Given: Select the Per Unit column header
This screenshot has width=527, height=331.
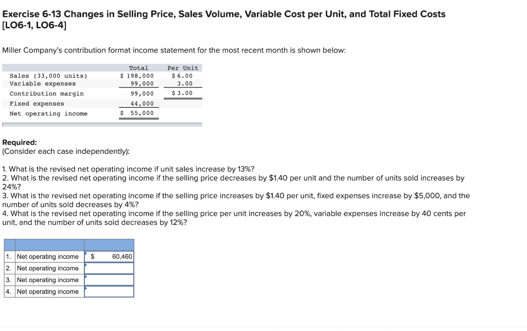Looking at the screenshot, I should [183, 67].
